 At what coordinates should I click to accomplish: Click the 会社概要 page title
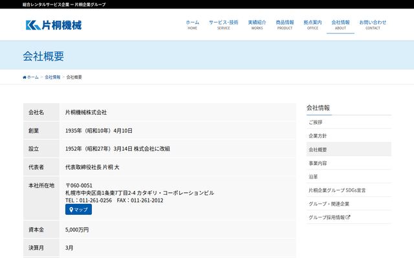point(43,56)
